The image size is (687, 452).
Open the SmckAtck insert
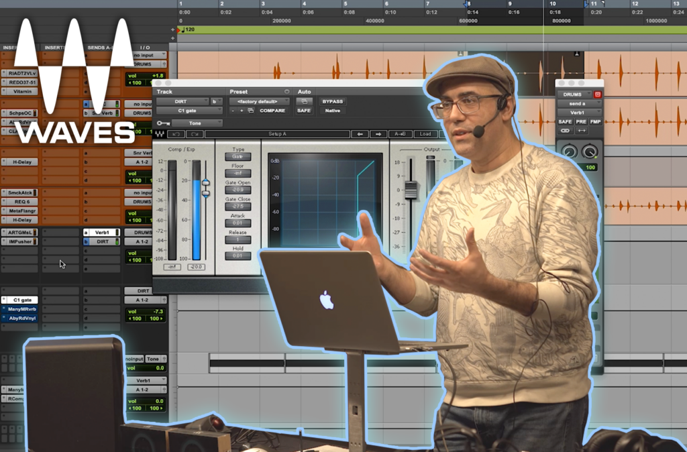click(19, 192)
